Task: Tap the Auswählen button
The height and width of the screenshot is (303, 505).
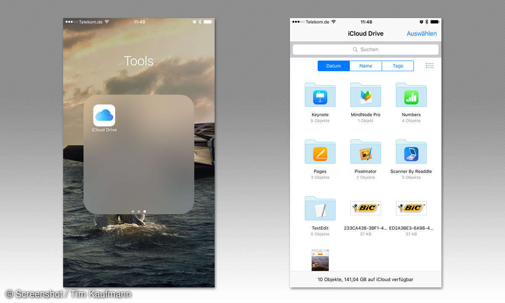Action: click(x=422, y=34)
